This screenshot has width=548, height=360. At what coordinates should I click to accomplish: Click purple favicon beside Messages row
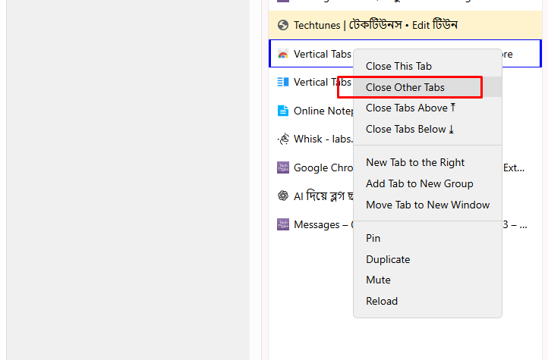pos(283,224)
